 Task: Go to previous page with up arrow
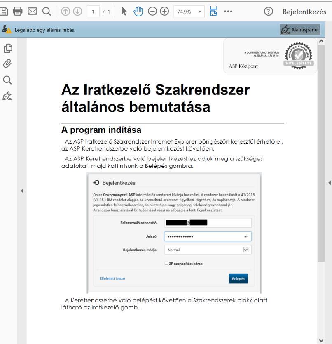click(65, 12)
